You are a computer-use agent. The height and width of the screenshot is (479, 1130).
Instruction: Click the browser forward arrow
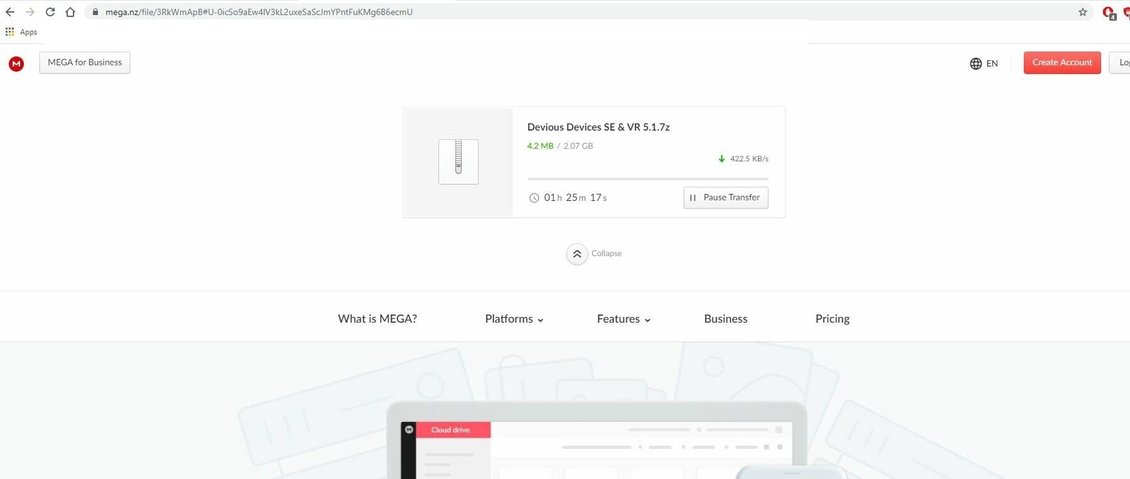(x=30, y=12)
